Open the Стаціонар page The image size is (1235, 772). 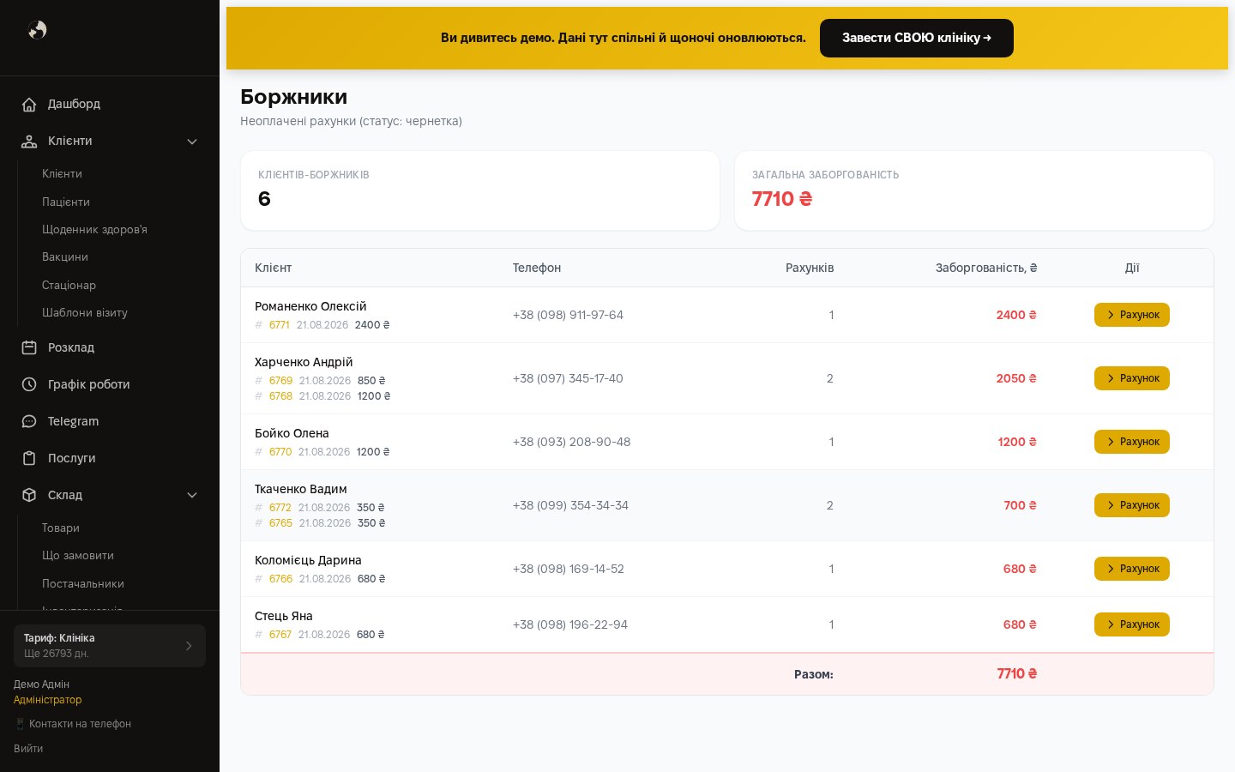tap(69, 285)
